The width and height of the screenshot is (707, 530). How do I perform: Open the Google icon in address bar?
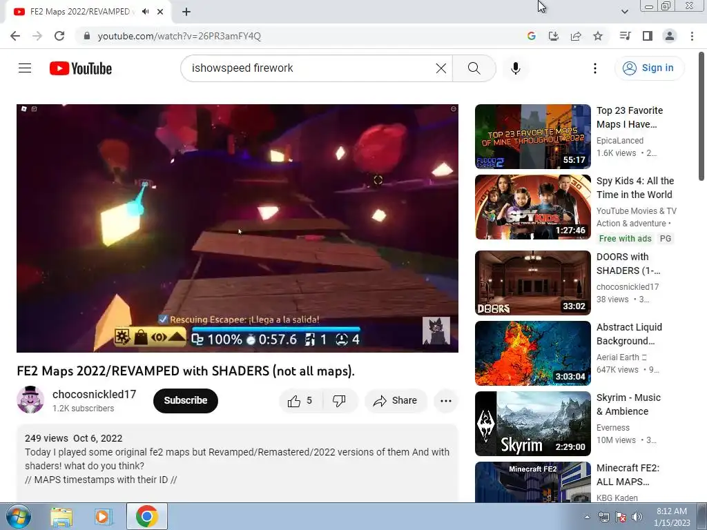click(532, 36)
